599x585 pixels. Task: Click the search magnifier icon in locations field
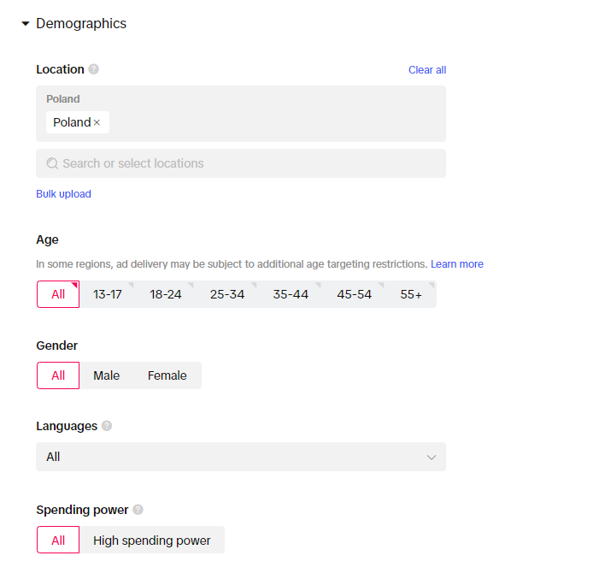[52, 163]
